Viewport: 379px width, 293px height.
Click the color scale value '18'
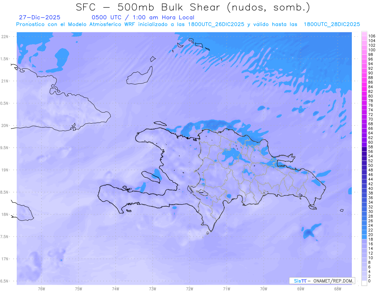pos(371,239)
